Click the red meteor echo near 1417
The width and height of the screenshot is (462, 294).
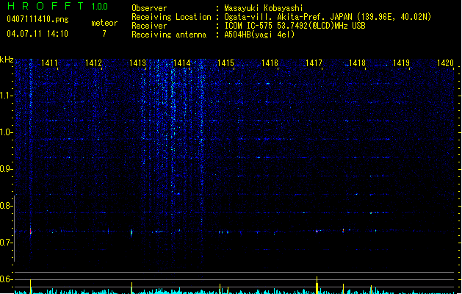(x=317, y=232)
